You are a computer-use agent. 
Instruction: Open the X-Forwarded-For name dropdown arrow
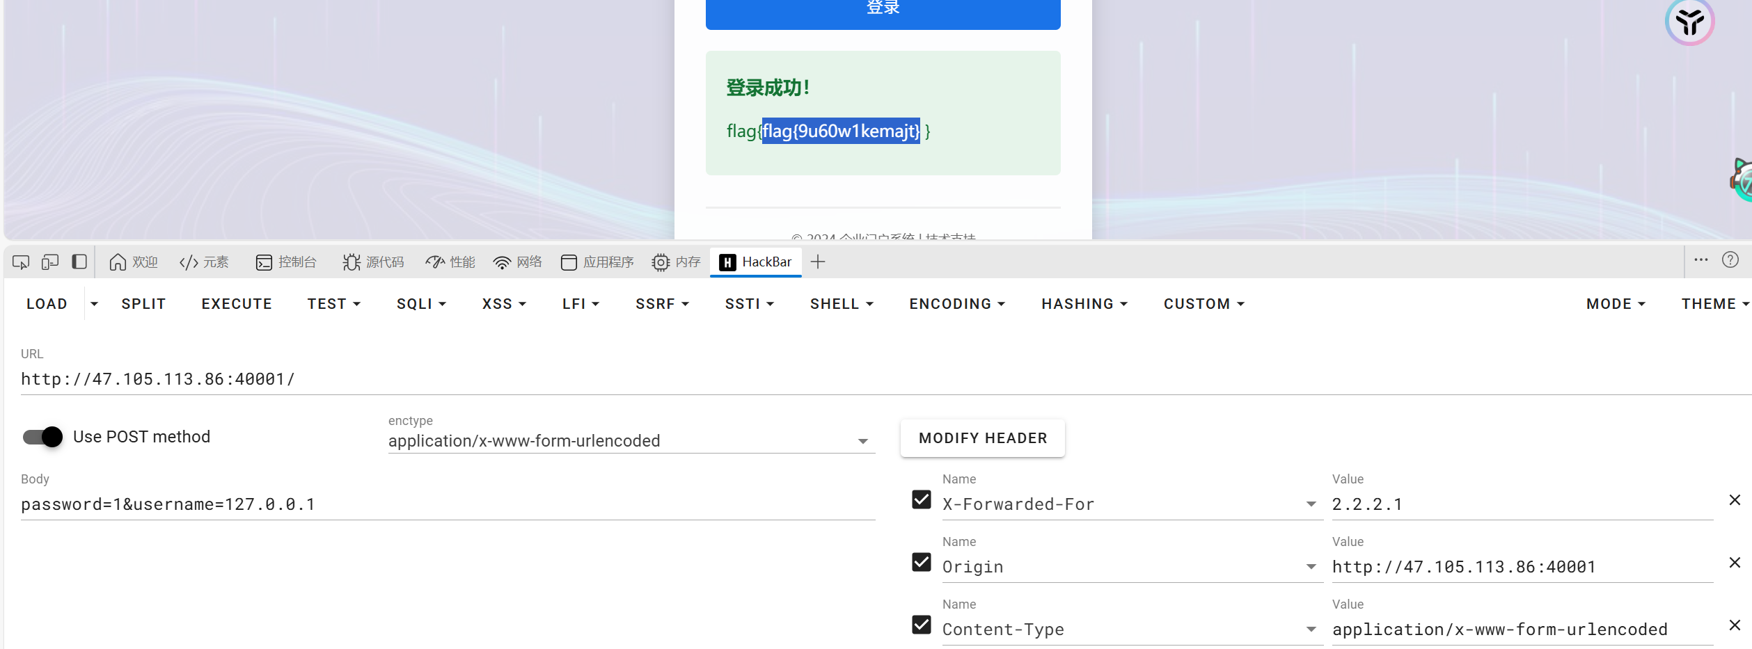(1311, 504)
